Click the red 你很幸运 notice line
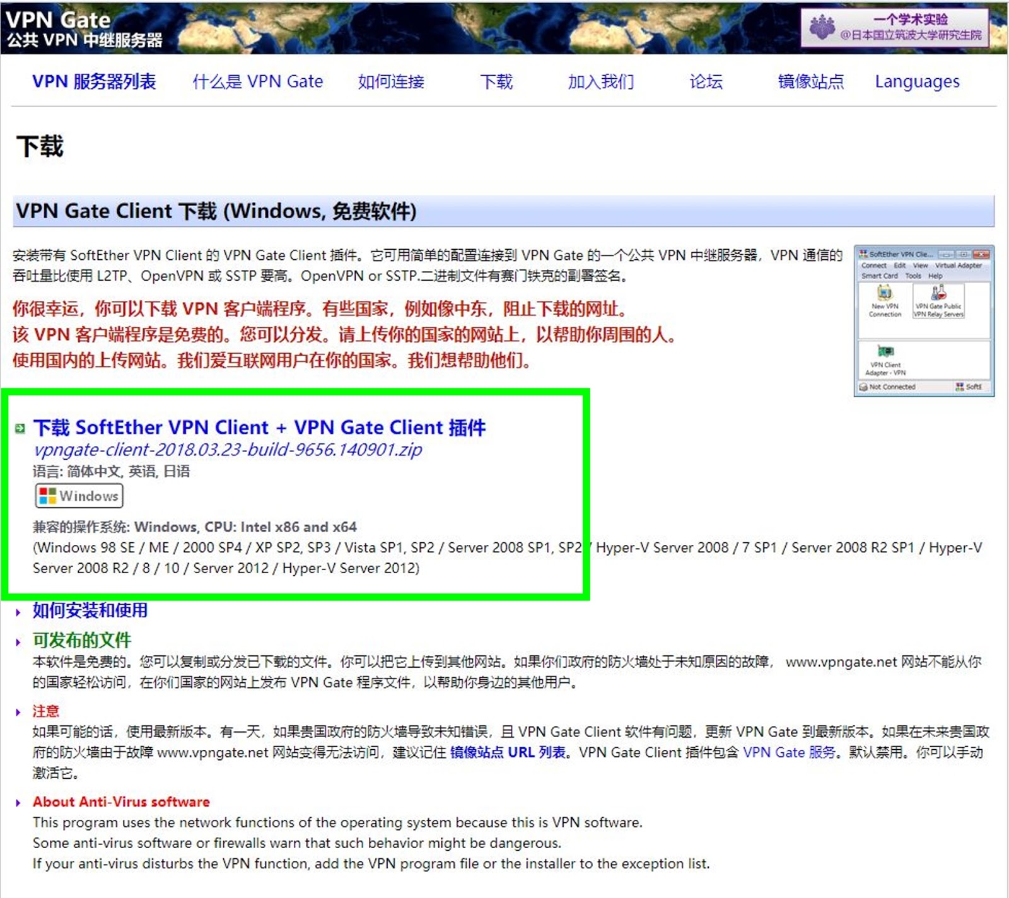This screenshot has height=898, width=1009. pyautogui.click(x=321, y=308)
